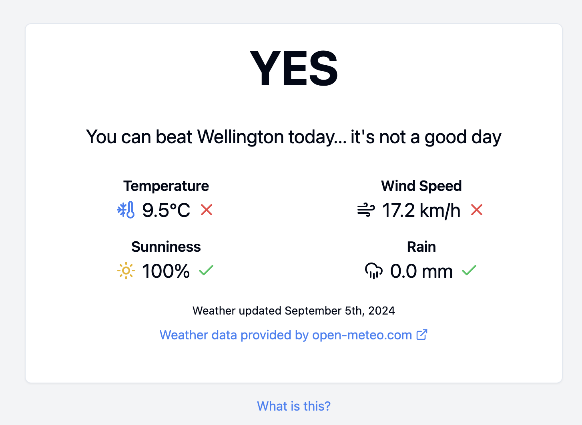Open the open-meteo.com weather data link
The image size is (582, 425).
click(286, 335)
